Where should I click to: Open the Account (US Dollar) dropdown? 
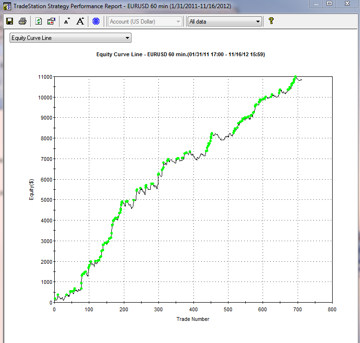click(145, 22)
